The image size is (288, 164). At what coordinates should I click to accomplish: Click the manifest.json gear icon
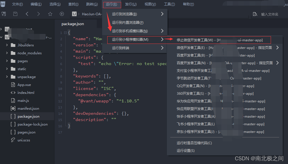(x=13, y=108)
